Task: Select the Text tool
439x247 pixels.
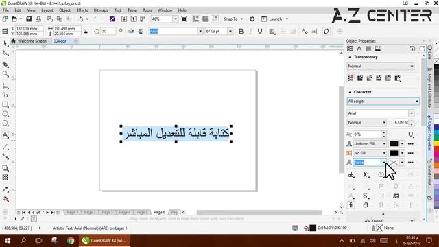Action: tap(5, 135)
